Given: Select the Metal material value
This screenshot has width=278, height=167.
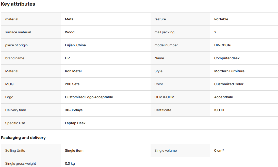Looking at the screenshot, I should [70, 19].
